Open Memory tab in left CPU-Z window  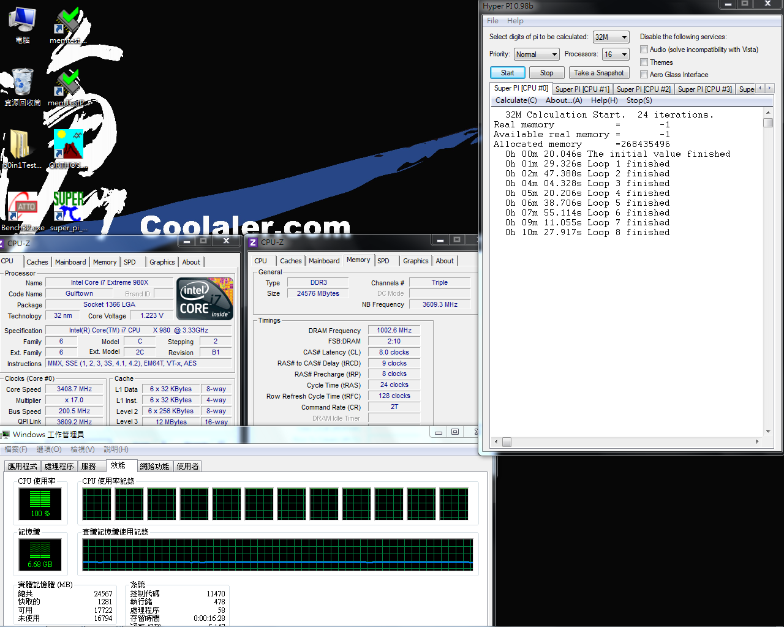pyautogui.click(x=105, y=262)
